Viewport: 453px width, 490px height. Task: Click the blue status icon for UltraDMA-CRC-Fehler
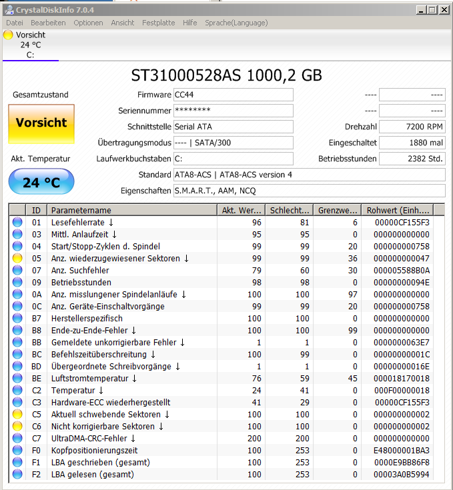pos(17,438)
